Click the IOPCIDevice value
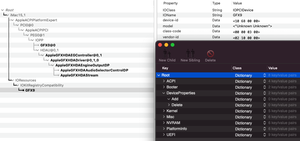300x141 pixels. (x=243, y=10)
